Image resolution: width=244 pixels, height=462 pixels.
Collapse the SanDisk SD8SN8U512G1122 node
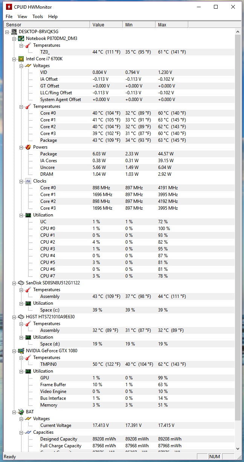pyautogui.click(x=15, y=283)
